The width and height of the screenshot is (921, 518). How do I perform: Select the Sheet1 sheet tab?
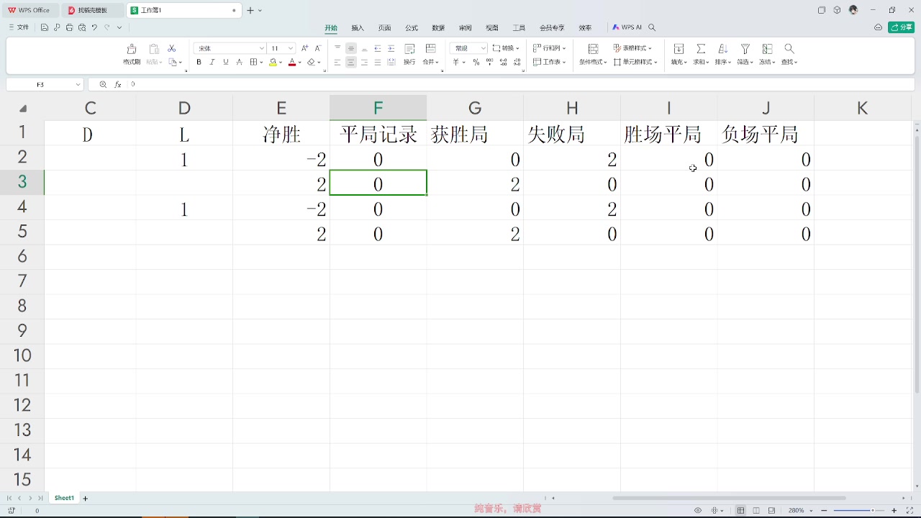tap(64, 498)
